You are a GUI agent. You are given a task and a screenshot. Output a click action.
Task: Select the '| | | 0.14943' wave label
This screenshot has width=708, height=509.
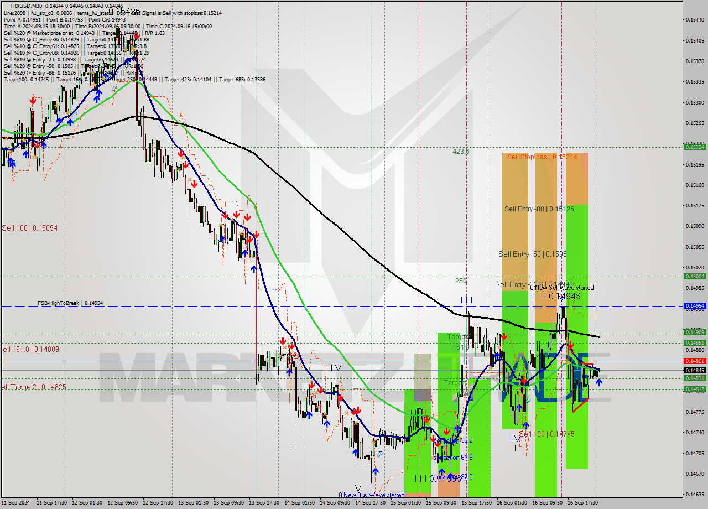tap(558, 297)
